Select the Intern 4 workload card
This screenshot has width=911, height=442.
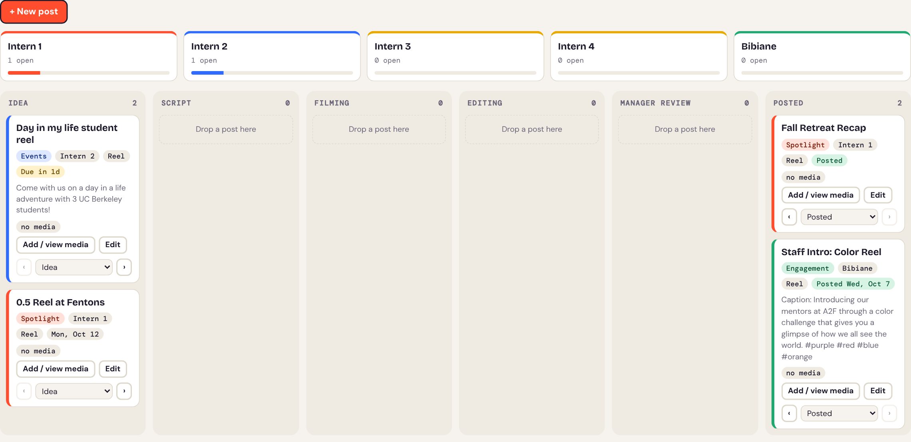click(x=639, y=56)
